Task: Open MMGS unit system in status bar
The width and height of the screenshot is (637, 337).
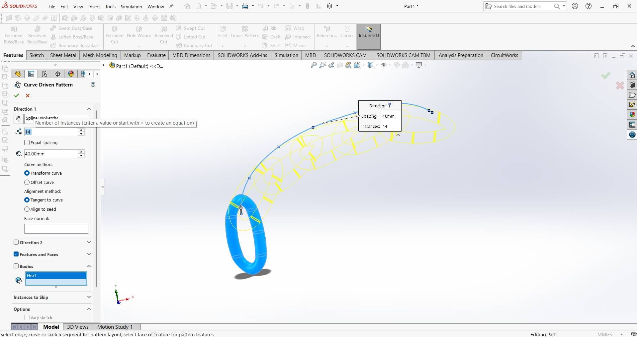Action: [604, 334]
